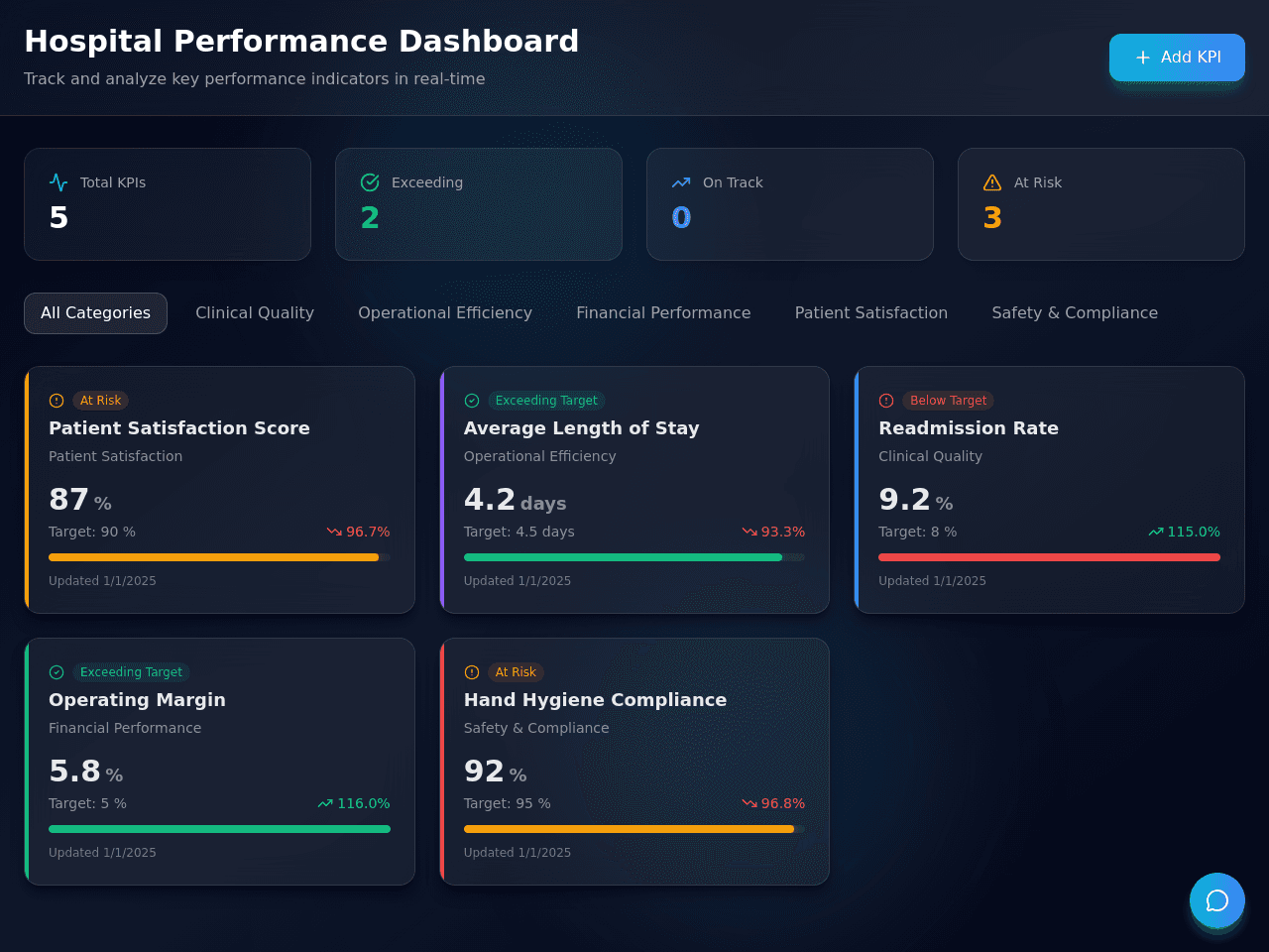This screenshot has height=952, width=1269.
Task: Click the 93.3% downward trend arrow icon
Action: point(750,532)
